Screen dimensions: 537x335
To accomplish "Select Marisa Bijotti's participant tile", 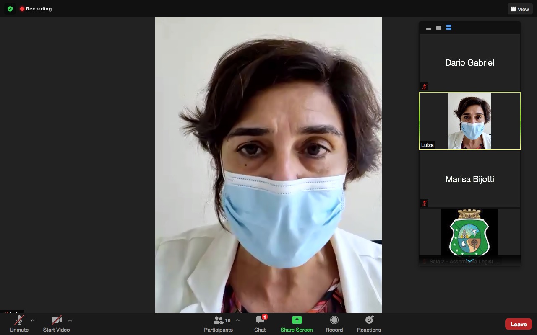I will (469, 179).
